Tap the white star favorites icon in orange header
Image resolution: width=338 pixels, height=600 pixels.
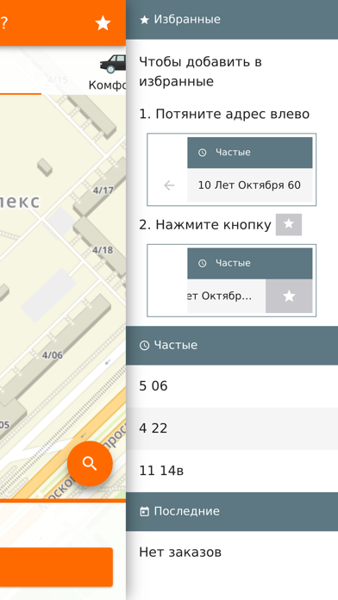click(103, 23)
